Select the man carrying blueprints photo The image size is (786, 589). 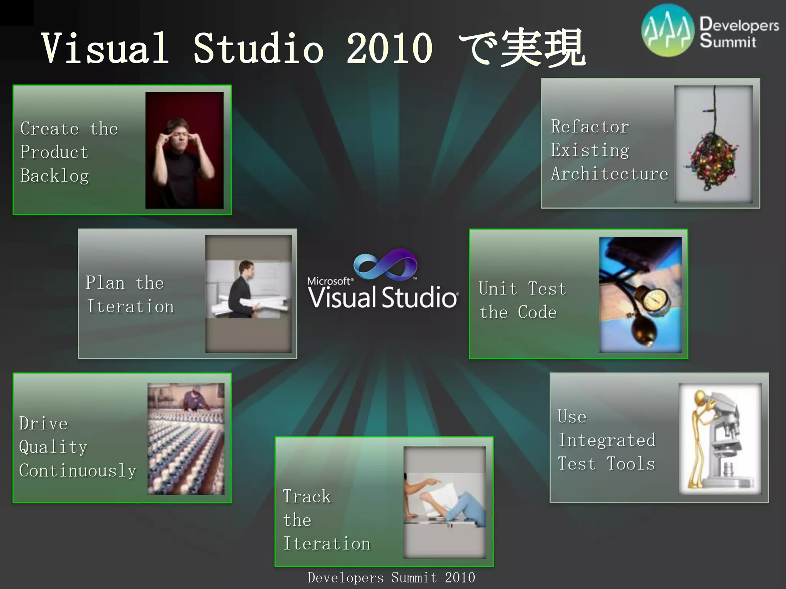[248, 294]
